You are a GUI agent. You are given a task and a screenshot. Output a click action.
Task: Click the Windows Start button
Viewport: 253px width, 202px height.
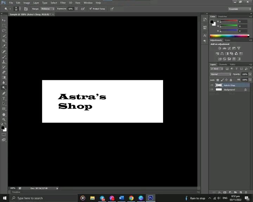click(5, 198)
